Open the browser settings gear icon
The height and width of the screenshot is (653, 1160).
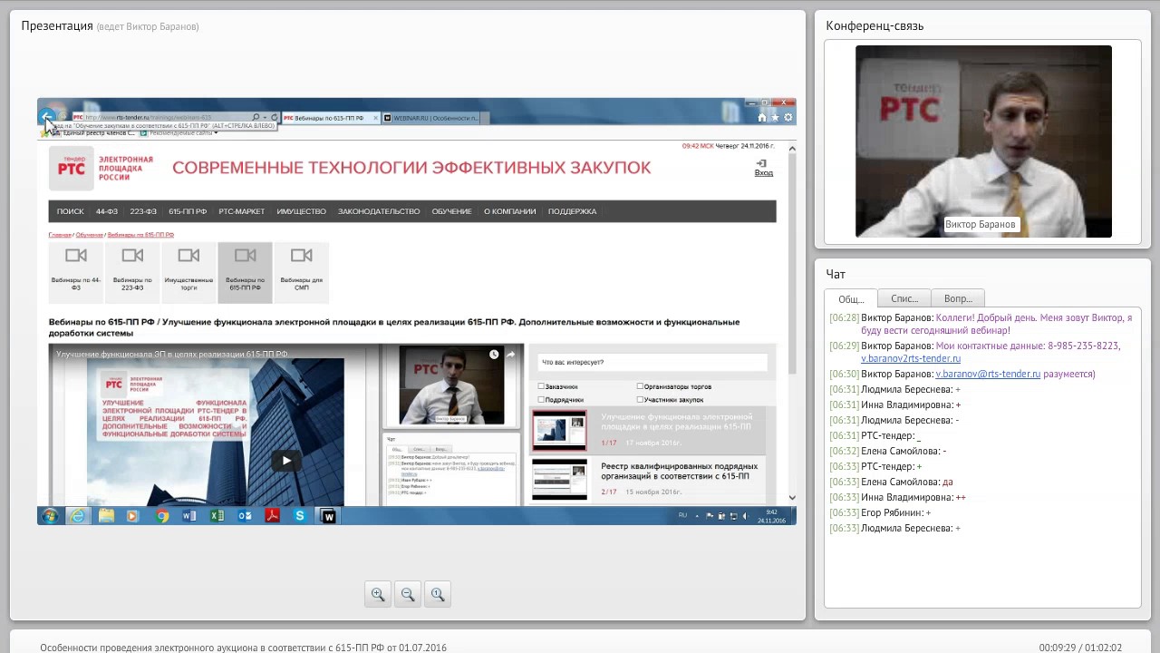pyautogui.click(x=788, y=117)
